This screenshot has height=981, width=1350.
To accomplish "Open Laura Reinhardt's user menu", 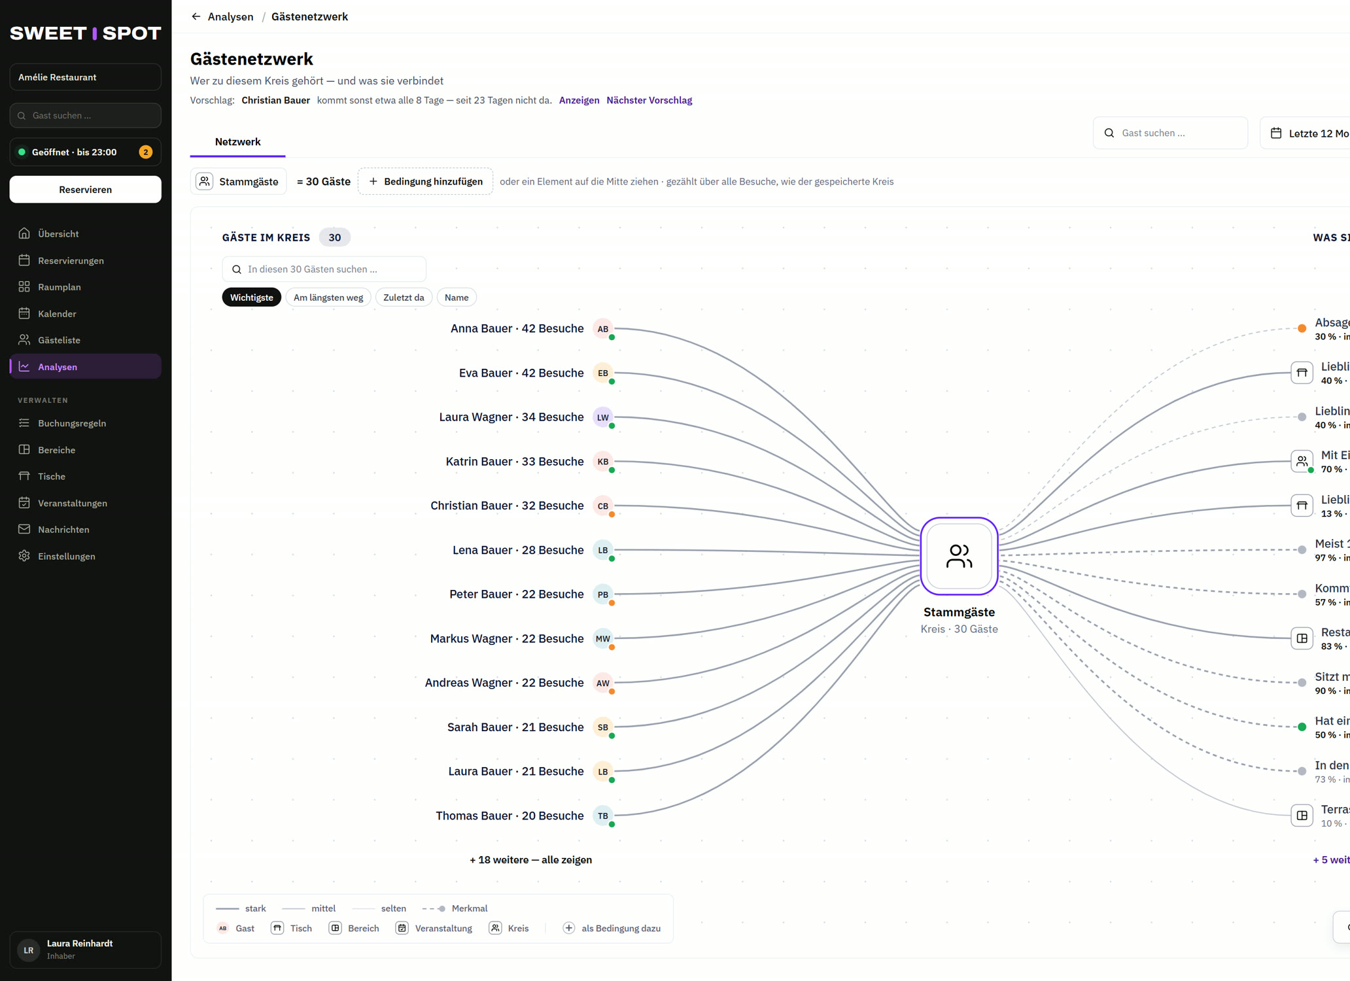I will coord(85,949).
